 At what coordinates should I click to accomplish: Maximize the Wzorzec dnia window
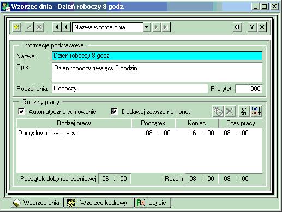[x=264, y=7]
